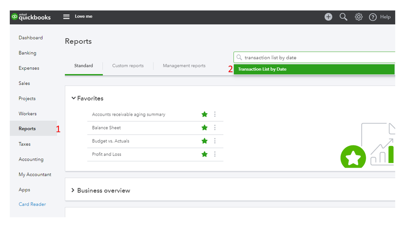The height and width of the screenshot is (228, 405).
Task: Unfavorite Accounts receivable aging summary star
Action: click(x=205, y=114)
